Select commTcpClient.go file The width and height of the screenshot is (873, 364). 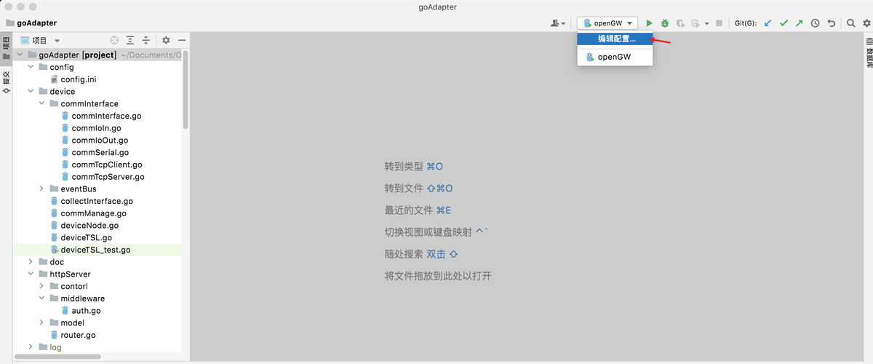point(102,165)
